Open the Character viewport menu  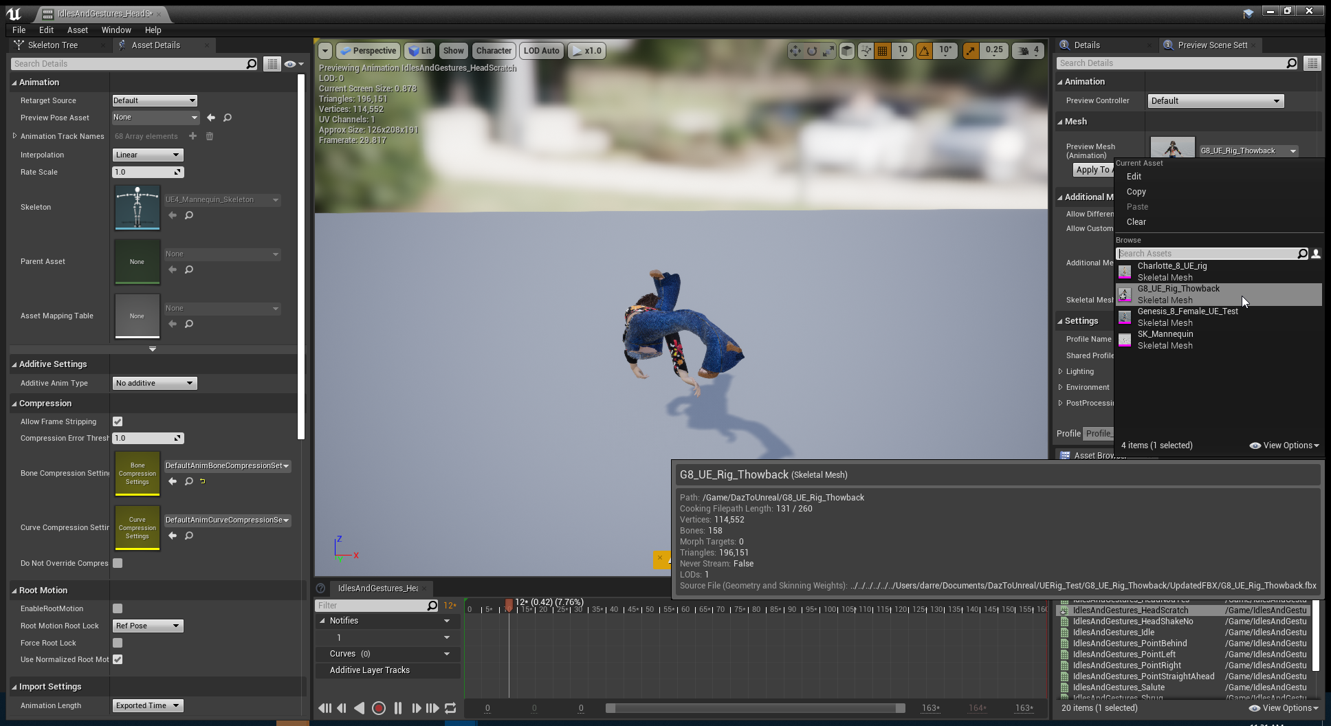point(494,51)
